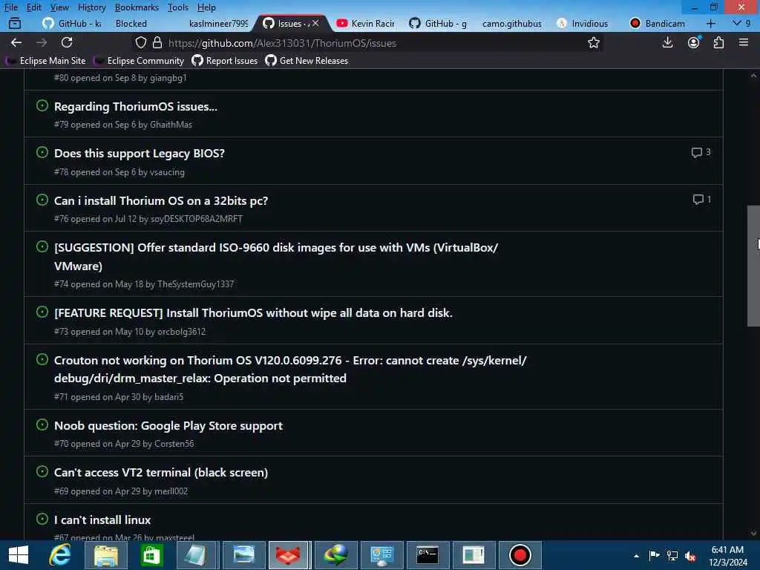Switch to the camo.githubus tab
The image size is (760, 570).
512,23
